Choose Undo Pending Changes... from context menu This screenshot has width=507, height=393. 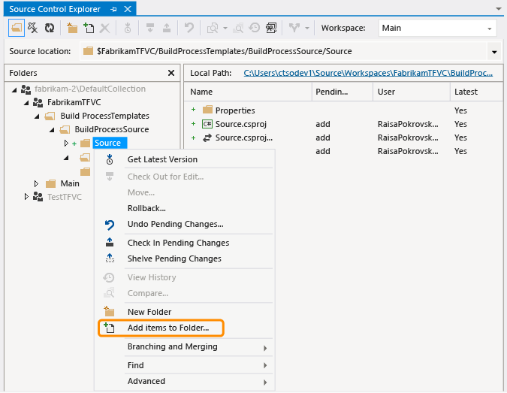tap(184, 224)
